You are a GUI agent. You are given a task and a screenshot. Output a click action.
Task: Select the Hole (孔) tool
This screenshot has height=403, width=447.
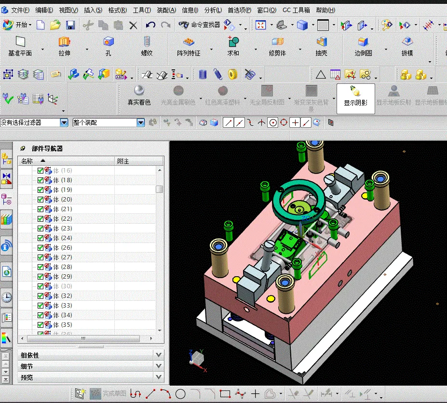tap(108, 47)
